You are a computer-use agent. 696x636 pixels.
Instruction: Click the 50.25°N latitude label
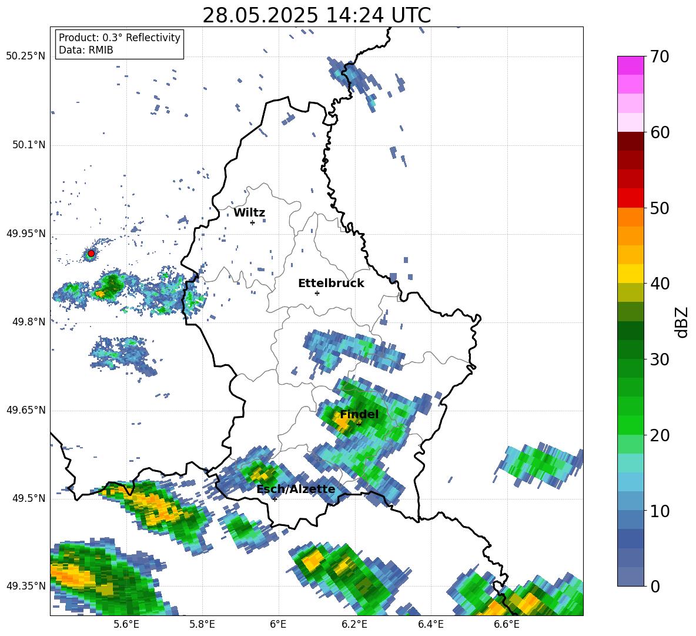tap(26, 56)
